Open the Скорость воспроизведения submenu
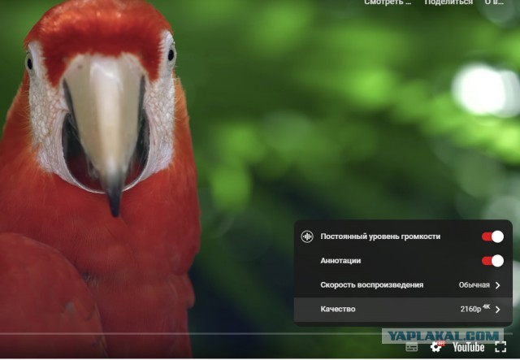This screenshot has width=520, height=360. pos(403,285)
